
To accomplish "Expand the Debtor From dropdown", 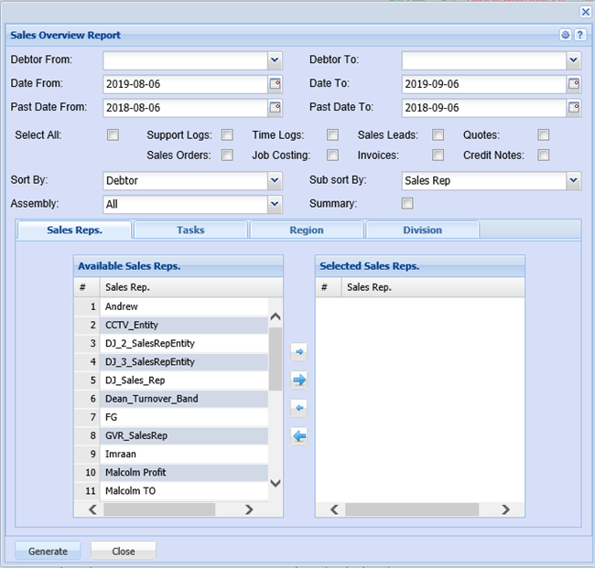I will [x=275, y=60].
